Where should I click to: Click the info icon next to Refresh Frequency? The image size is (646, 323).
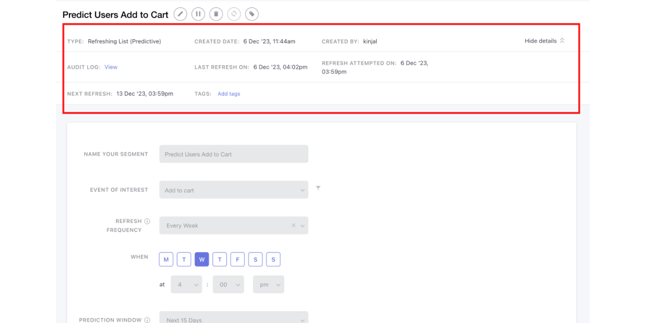(x=147, y=221)
